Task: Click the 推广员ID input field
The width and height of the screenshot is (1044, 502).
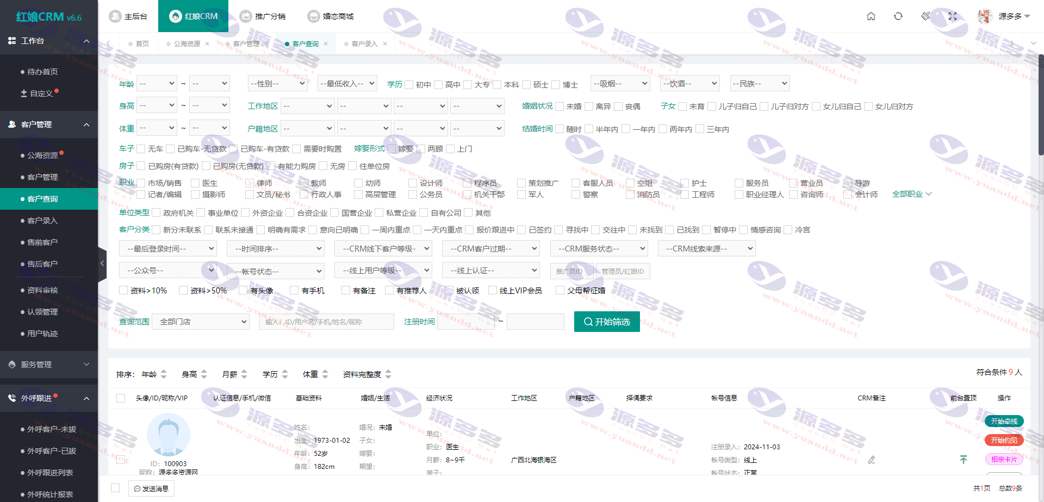Action: [x=573, y=271]
